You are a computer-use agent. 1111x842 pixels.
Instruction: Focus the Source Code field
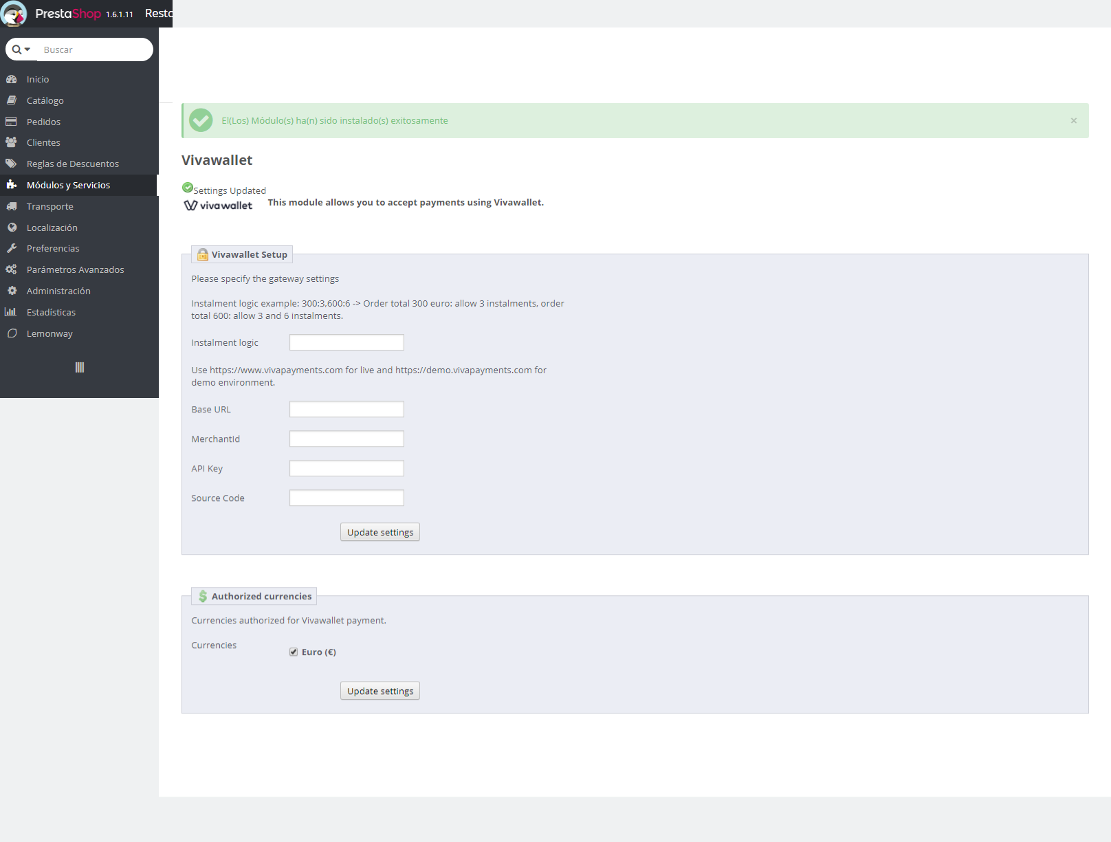346,498
